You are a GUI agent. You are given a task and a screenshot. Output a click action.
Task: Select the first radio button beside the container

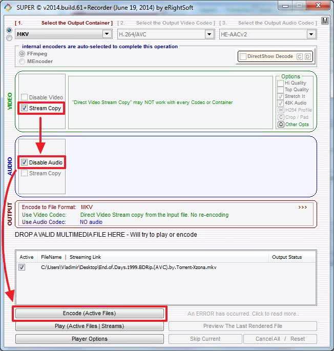[x=9, y=30]
